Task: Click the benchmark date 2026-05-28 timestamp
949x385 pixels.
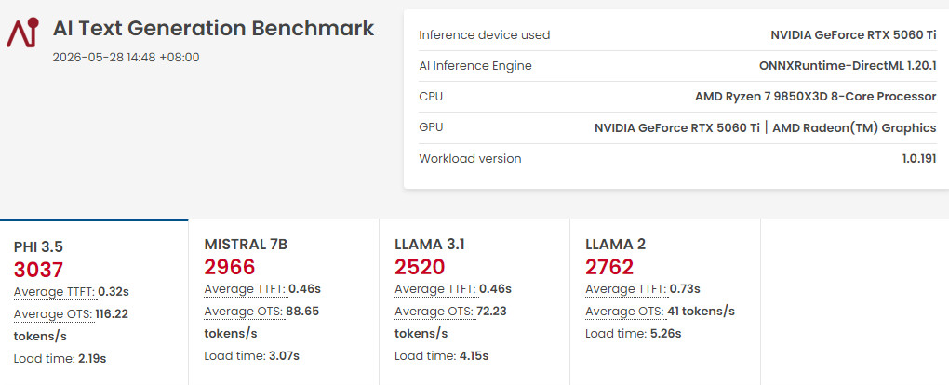Action: [x=126, y=58]
